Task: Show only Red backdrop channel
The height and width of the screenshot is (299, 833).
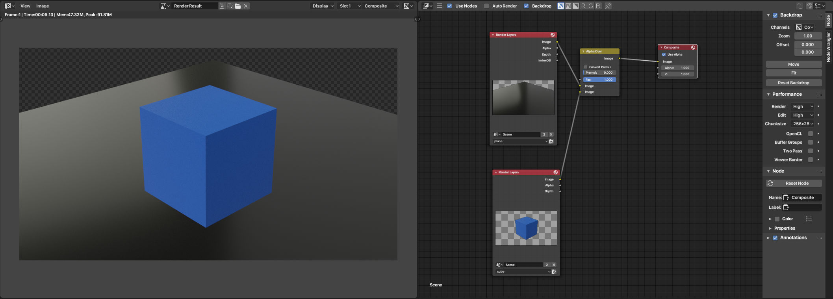Action: (x=583, y=6)
